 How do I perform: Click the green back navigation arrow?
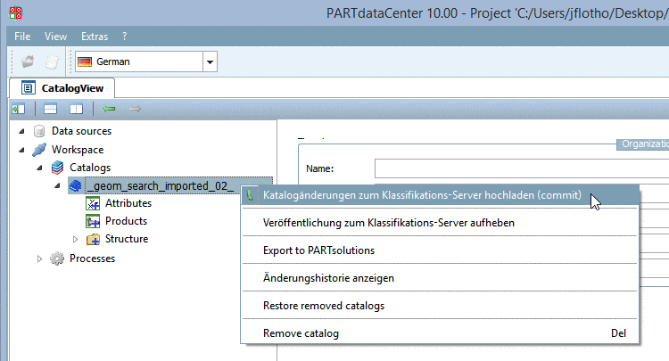pyautogui.click(x=109, y=109)
